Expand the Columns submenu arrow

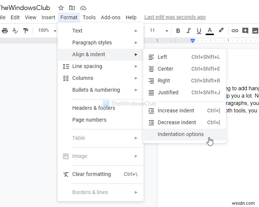pos(136,78)
